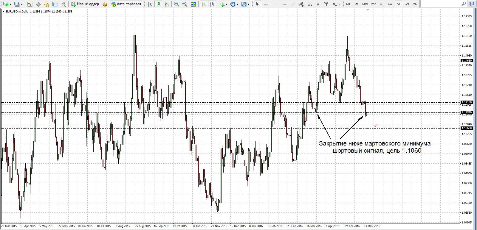Switch chart to Candlesticks mode
This screenshot has height=230, width=477.
[x=158, y=4]
